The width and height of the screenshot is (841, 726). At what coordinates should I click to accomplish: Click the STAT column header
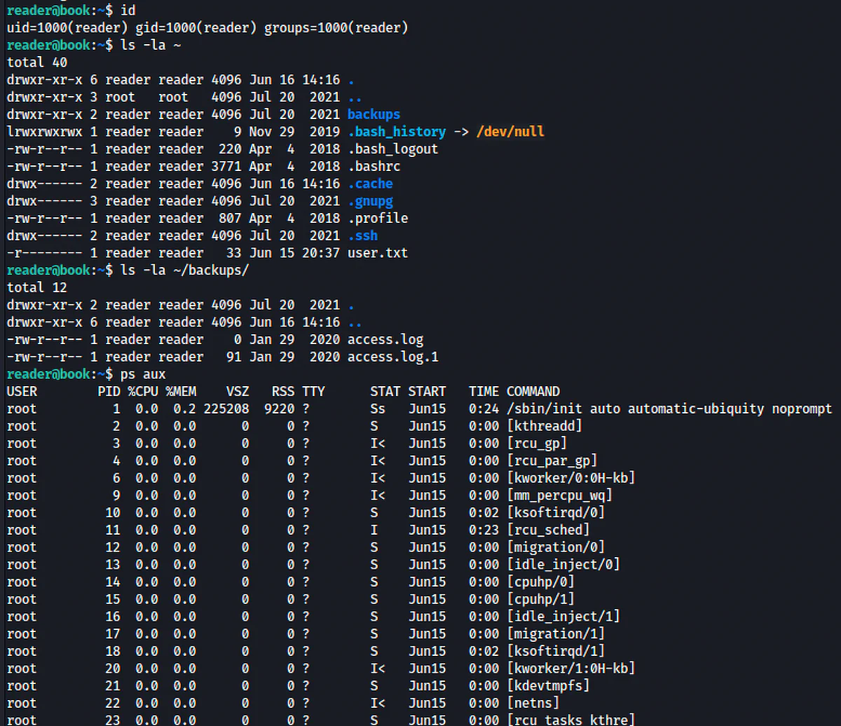[385, 392]
